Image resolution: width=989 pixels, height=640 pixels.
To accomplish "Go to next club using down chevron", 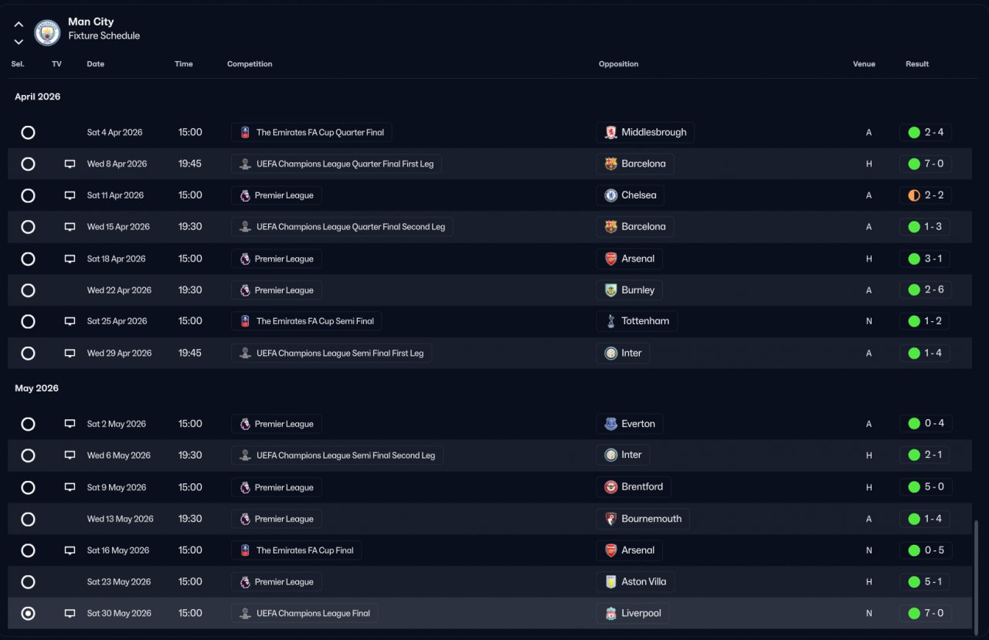I will point(19,42).
